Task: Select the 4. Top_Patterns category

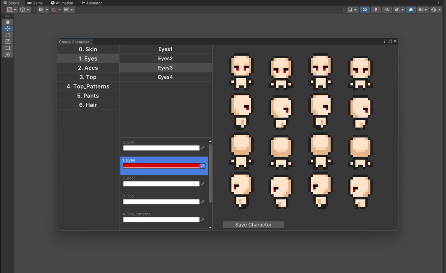Action: click(x=88, y=86)
